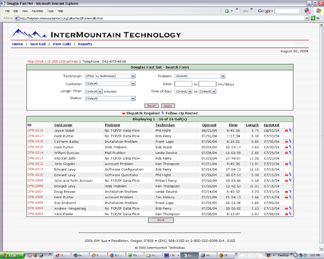Open call record DFN-1005

click(x=35, y=203)
